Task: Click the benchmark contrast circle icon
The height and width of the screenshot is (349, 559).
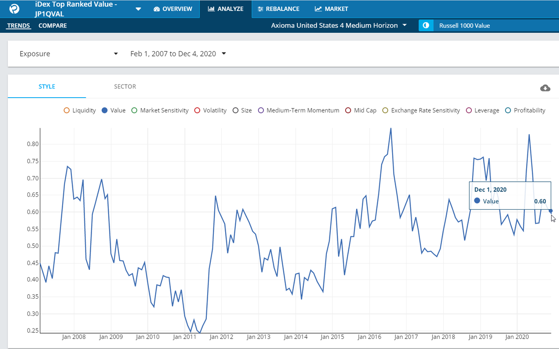Action: click(x=425, y=25)
